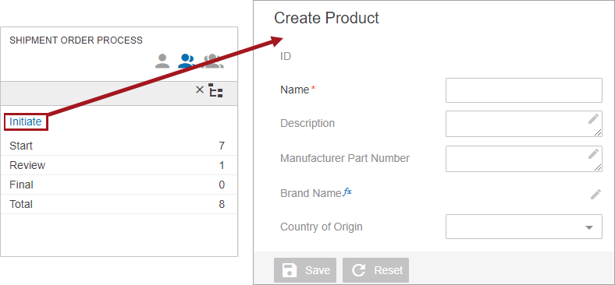
Task: Click the pencil icon in Description field
Action: tap(593, 119)
